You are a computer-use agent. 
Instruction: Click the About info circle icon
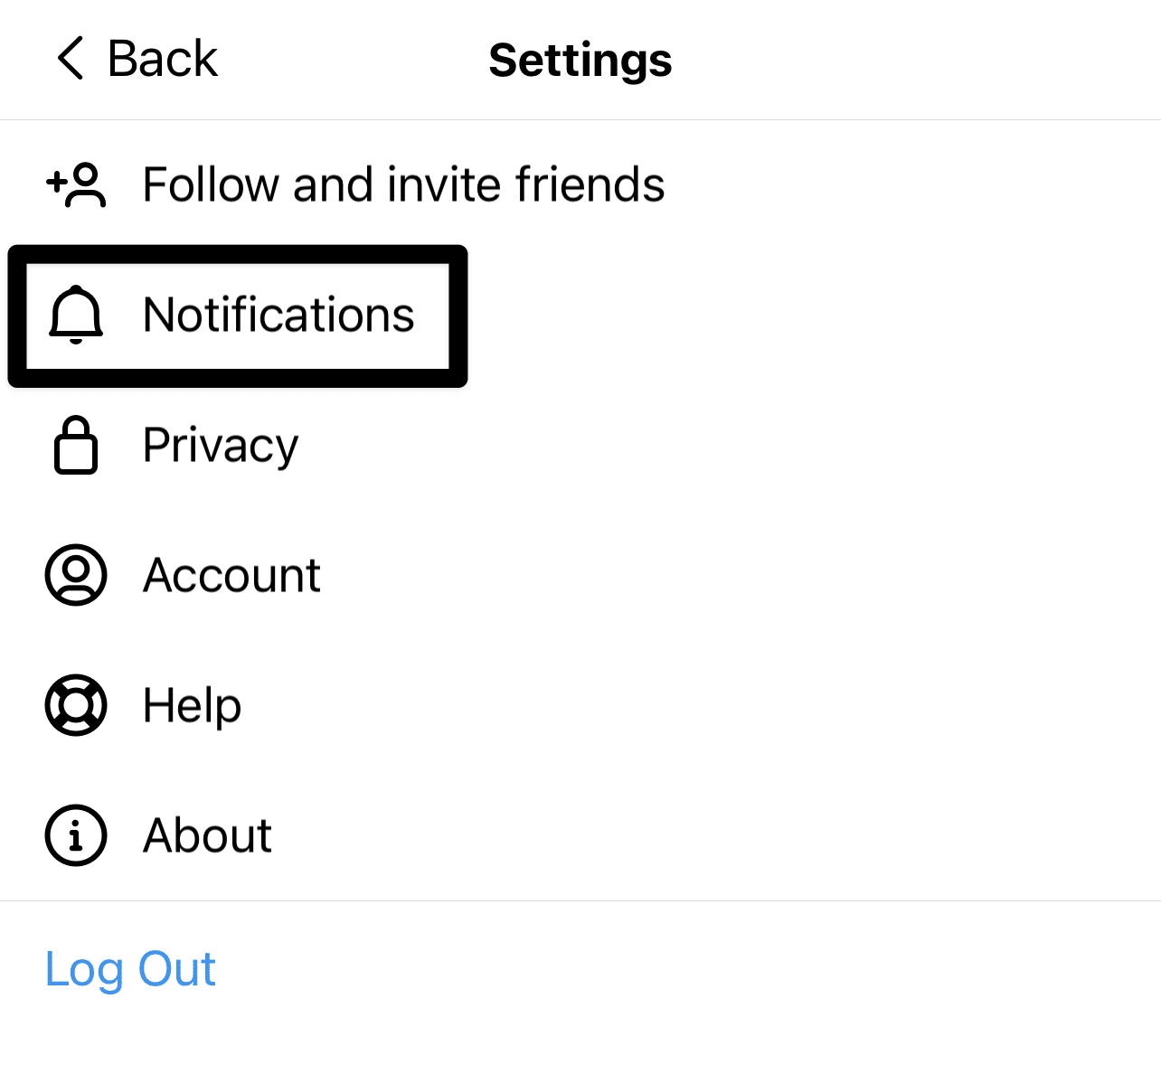(76, 835)
